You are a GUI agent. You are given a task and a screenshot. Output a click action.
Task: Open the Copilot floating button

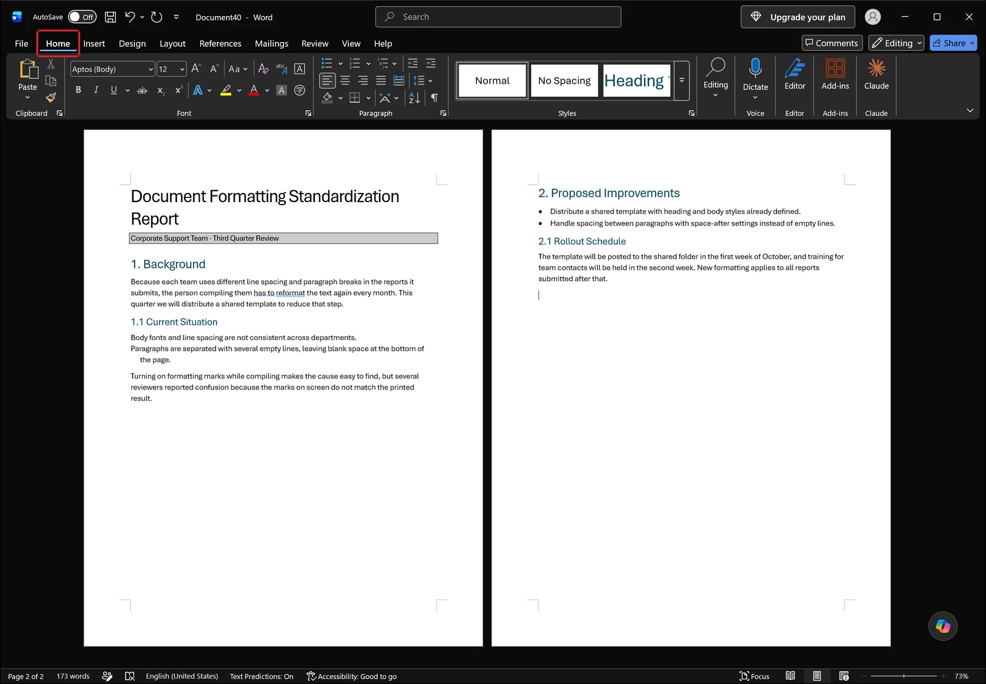pos(943,626)
